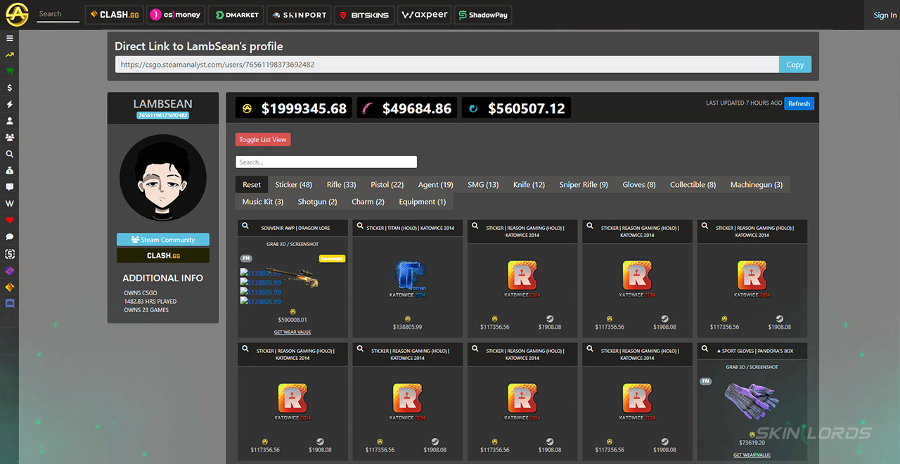The image size is (900, 464).
Task: Filter inventory by Knife (12)
Action: point(529,185)
